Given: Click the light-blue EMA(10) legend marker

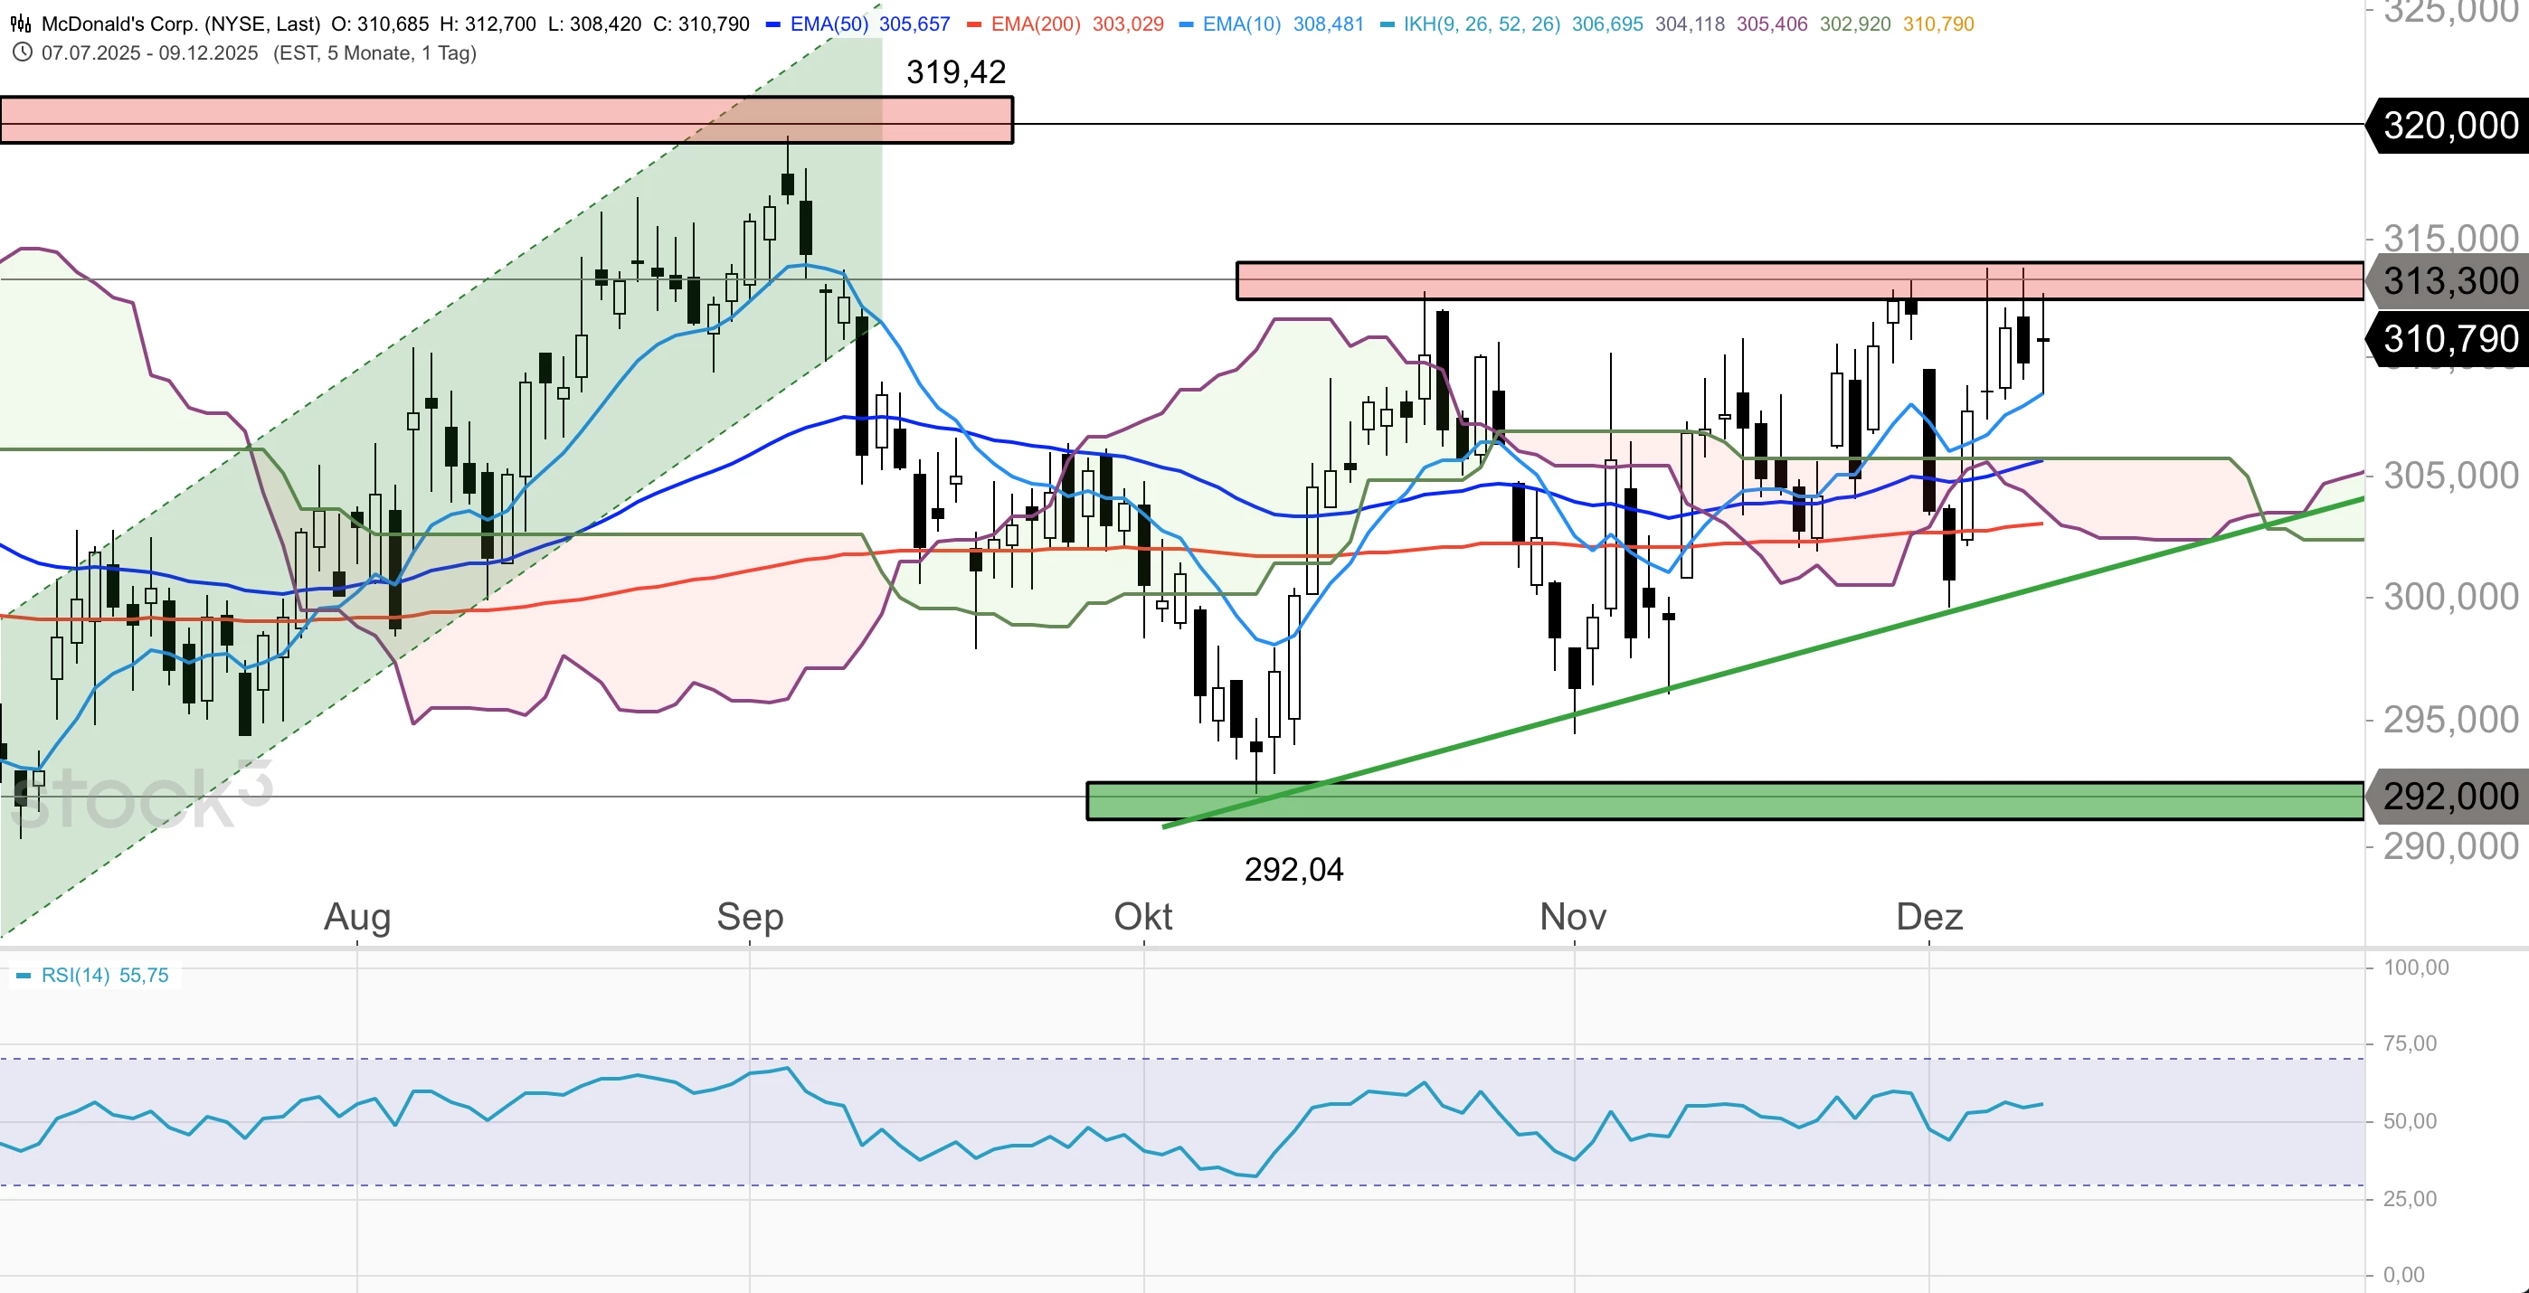Looking at the screenshot, I should [x=1186, y=24].
